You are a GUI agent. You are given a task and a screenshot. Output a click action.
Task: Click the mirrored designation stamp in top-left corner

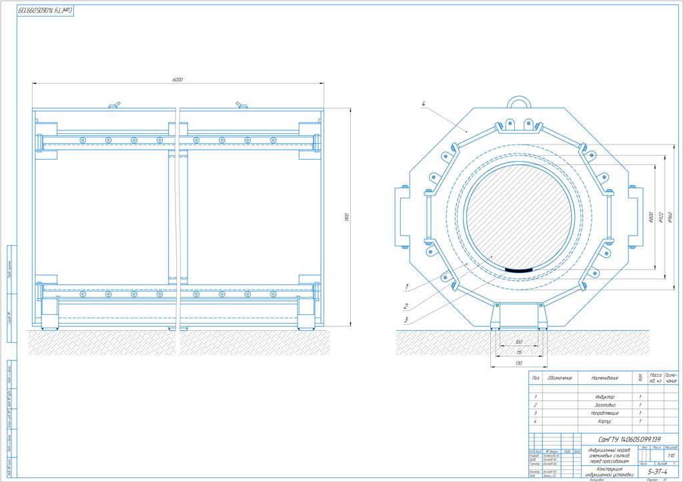click(x=46, y=10)
